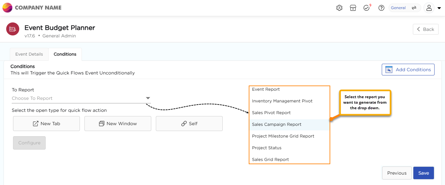Click the help question mark icon
Screen dimensions: 445x185
[381, 8]
